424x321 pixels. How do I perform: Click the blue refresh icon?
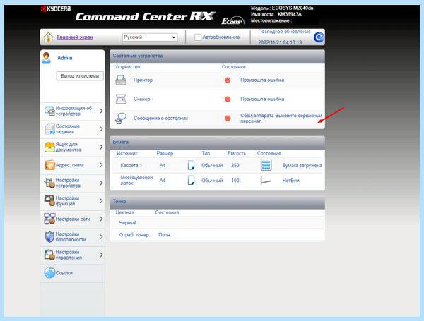(x=319, y=37)
